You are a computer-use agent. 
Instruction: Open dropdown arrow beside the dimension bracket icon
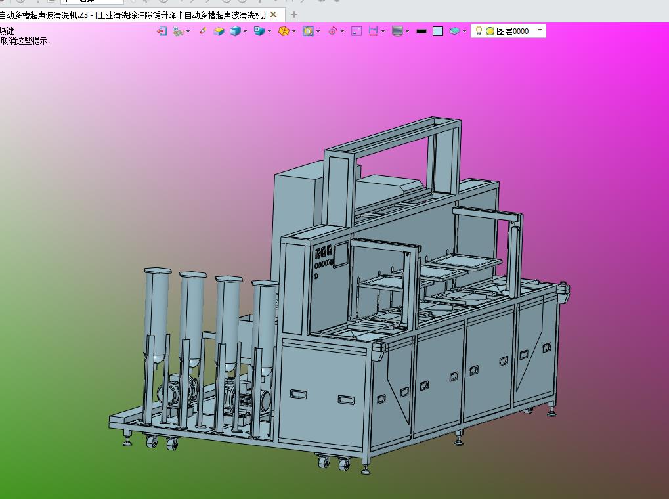pyautogui.click(x=383, y=31)
